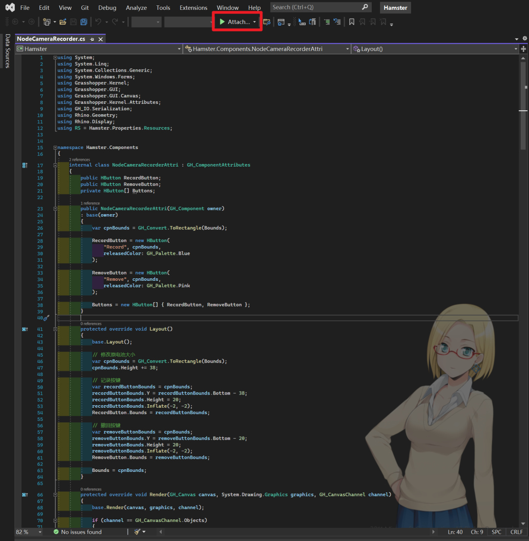Click the Navigate Backward arrow icon

coord(15,22)
